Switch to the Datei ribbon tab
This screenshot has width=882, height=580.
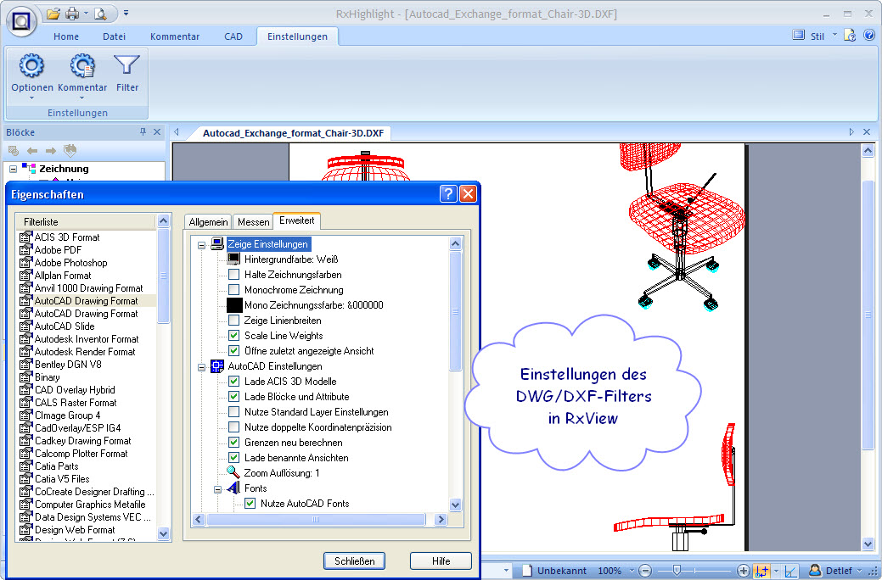[x=115, y=36]
